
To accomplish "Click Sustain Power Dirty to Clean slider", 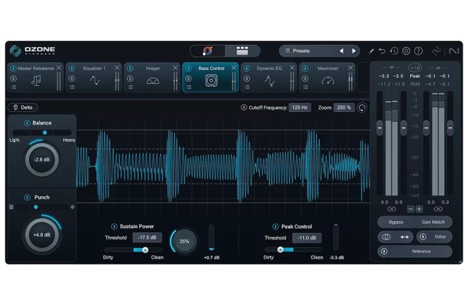I will 133,250.
